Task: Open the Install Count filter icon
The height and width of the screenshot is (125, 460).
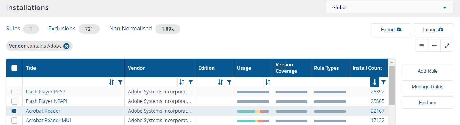Action: point(383,82)
